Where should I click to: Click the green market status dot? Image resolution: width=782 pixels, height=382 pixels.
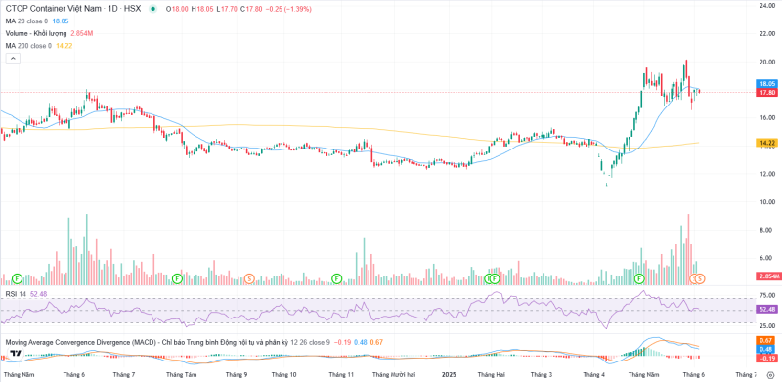[x=152, y=9]
